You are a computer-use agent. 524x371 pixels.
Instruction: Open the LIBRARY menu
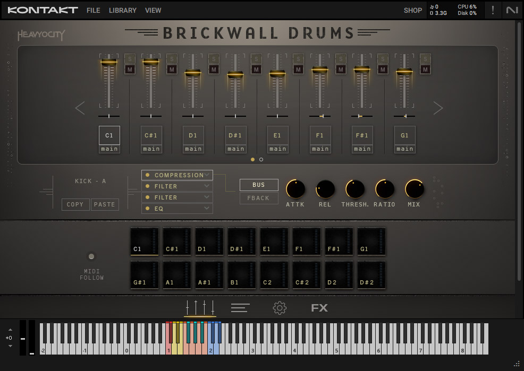(x=123, y=10)
